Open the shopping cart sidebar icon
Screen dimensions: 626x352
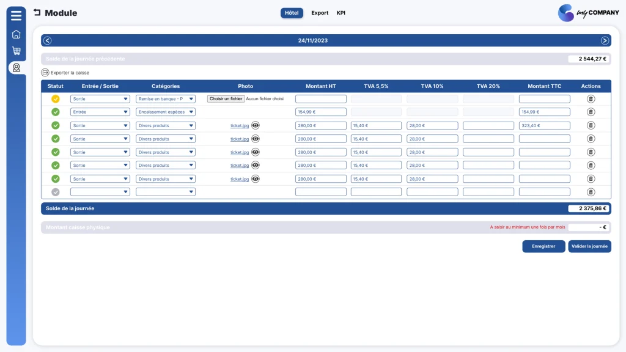click(x=16, y=51)
